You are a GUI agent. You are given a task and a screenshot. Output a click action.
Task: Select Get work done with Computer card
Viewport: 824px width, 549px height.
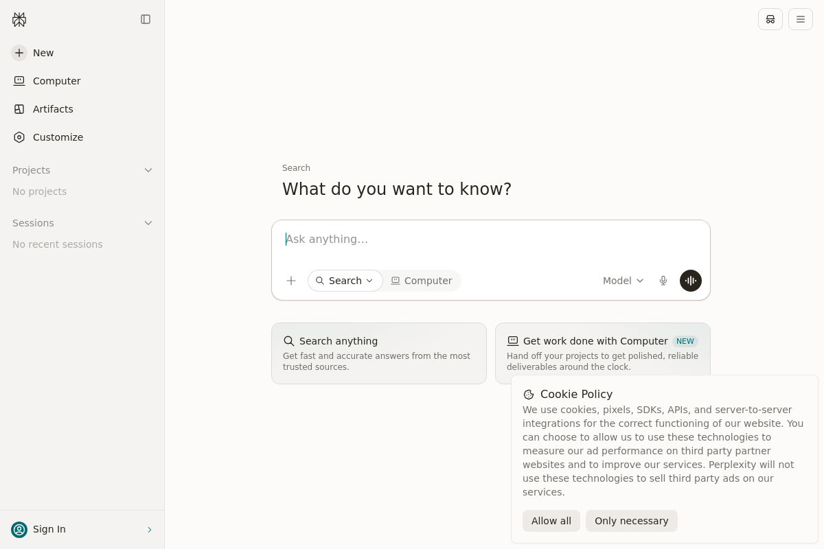pyautogui.click(x=603, y=353)
